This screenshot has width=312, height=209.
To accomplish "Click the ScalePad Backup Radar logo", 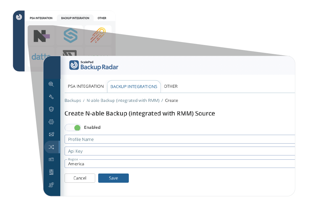I will (x=94, y=65).
